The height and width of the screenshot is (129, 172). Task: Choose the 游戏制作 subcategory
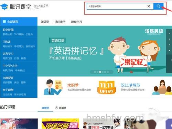coord(30,46)
